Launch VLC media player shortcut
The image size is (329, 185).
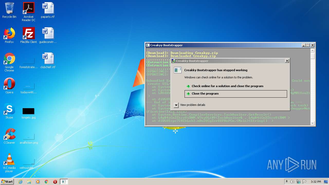point(9,163)
